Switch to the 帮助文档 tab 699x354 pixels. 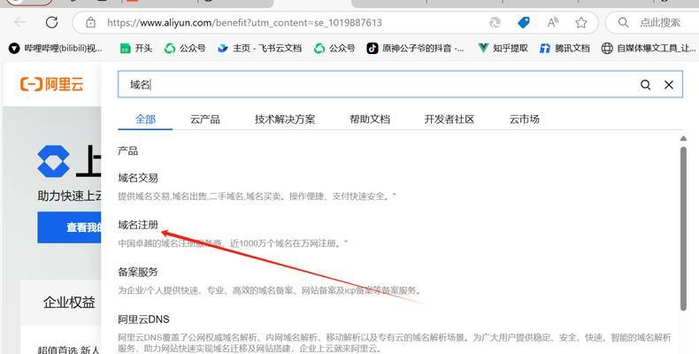click(x=370, y=119)
